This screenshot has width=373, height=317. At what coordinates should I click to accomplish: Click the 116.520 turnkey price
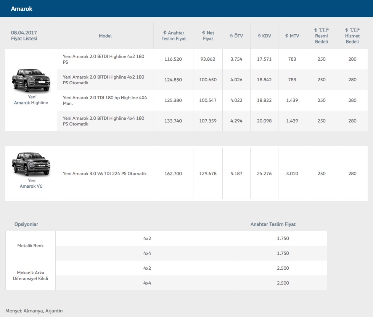pyautogui.click(x=173, y=59)
